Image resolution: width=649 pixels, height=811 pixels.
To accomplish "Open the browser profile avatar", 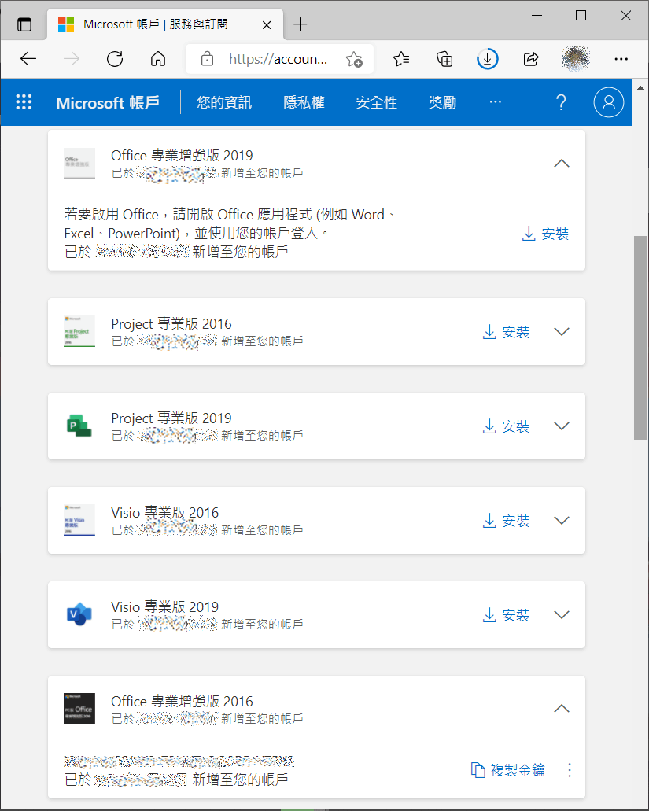I will [576, 59].
